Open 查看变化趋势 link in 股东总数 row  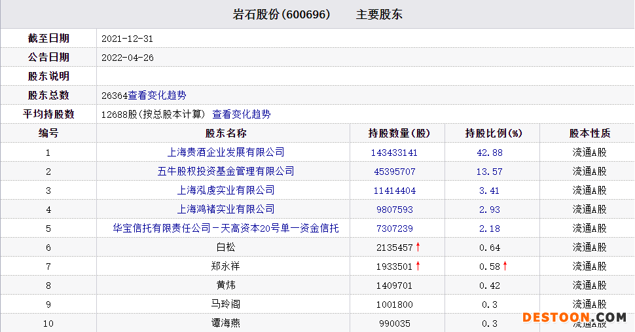click(x=157, y=95)
